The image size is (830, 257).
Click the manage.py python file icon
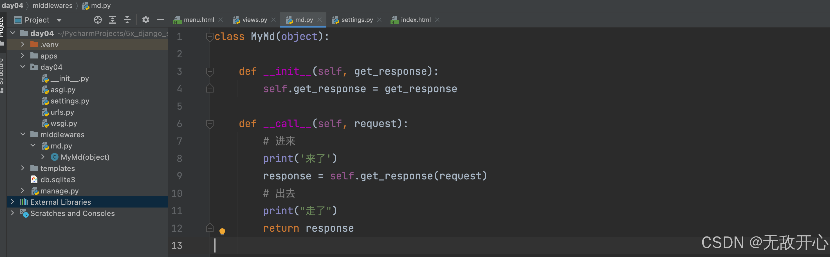pyautogui.click(x=35, y=191)
